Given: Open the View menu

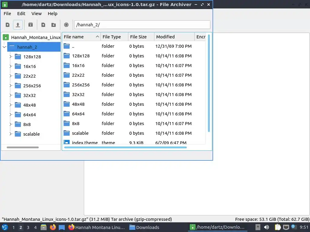Looking at the screenshot, I should coord(36,14).
